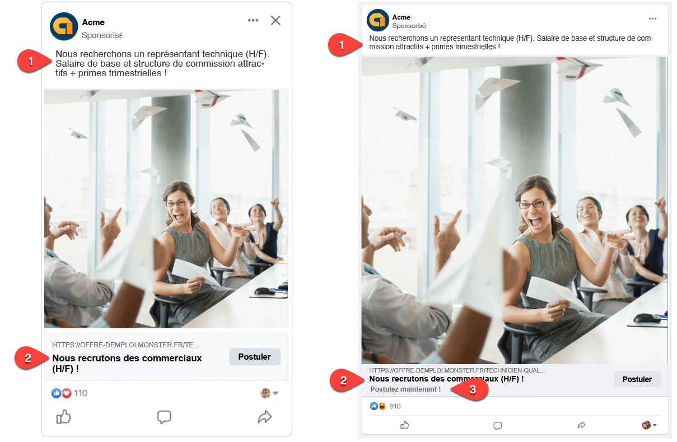Close the left ad with the X
Image resolution: width=677 pixels, height=442 pixels.
pyautogui.click(x=276, y=21)
